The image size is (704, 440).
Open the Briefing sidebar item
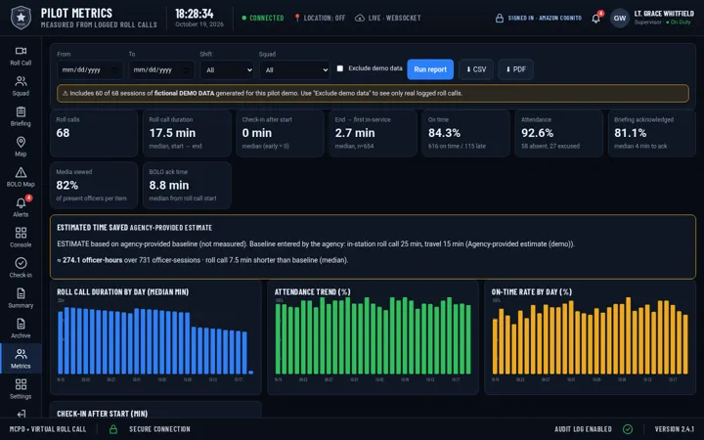[21, 116]
